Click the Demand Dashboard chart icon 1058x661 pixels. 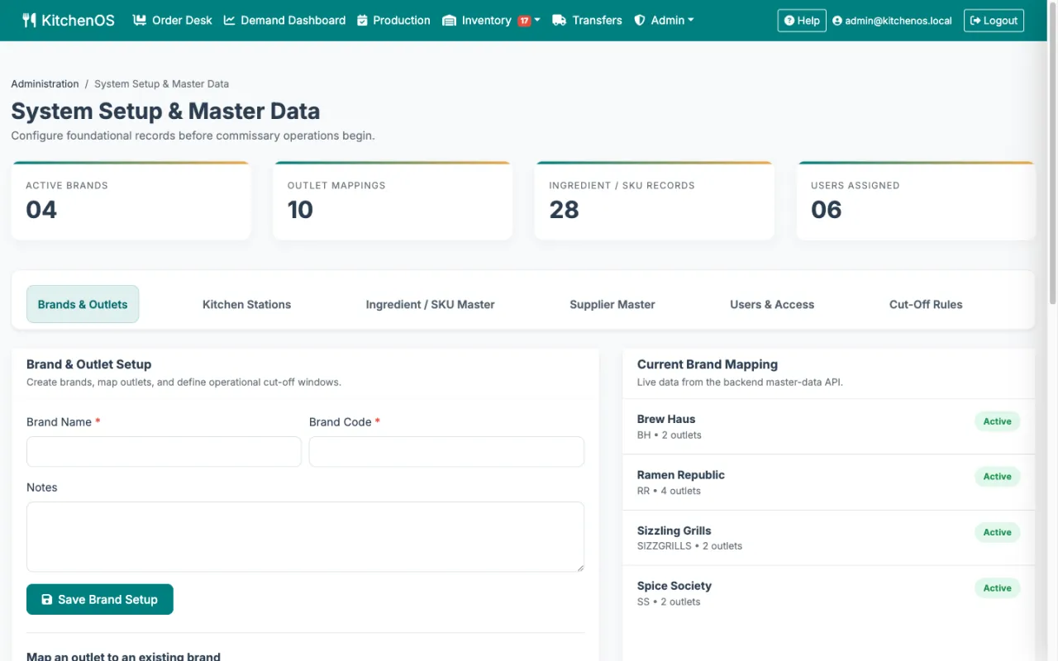pyautogui.click(x=230, y=20)
